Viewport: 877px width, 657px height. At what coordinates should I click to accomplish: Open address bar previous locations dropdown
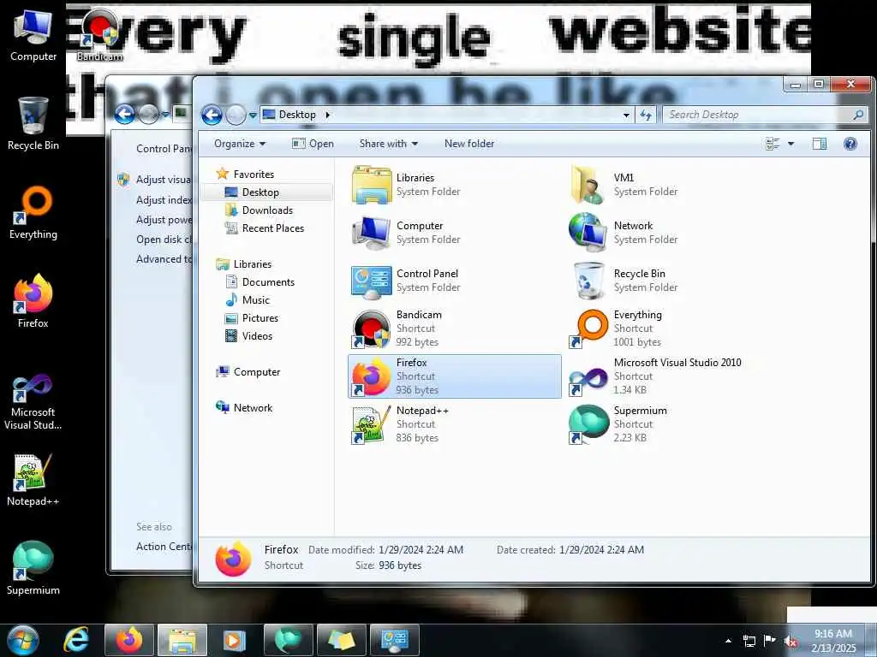(626, 115)
